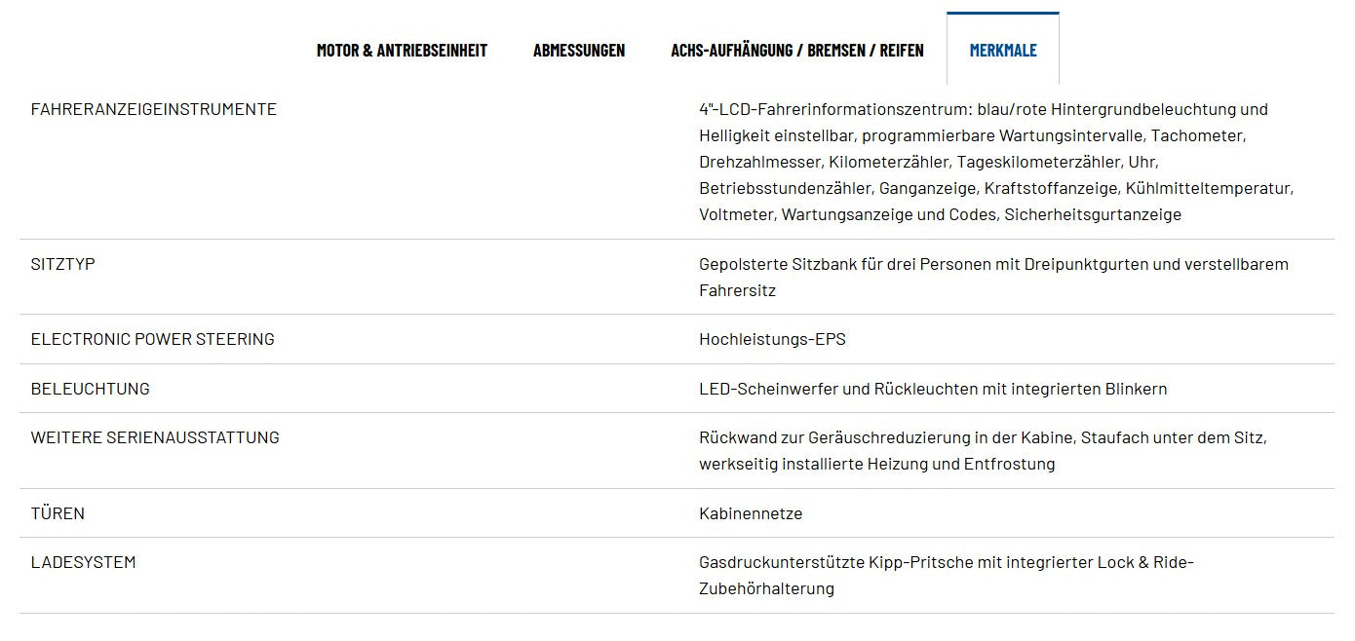
Task: Click the Gasdruckunterstützte Kipp-Pritsche description
Action: [947, 575]
